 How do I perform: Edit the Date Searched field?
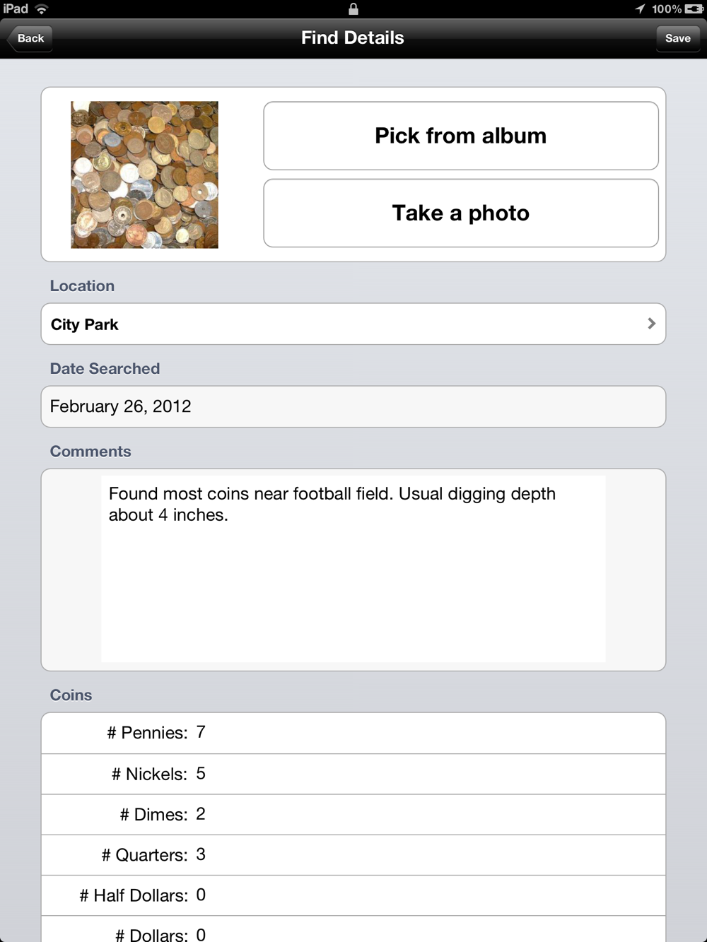353,406
